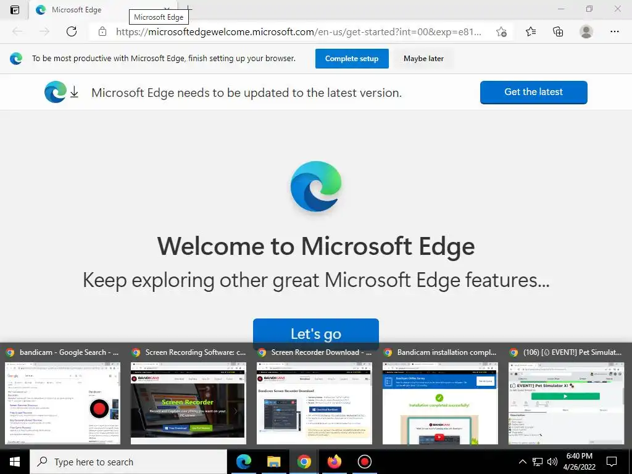Click the 'Bandicam installation compl...' preview title
Screen dimensions: 632x474
pos(447,352)
